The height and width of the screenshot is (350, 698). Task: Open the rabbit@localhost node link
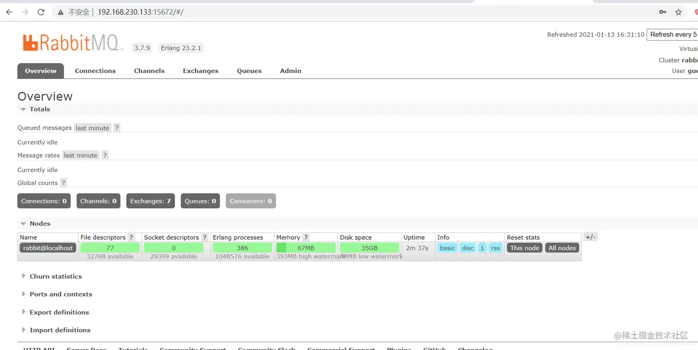(x=48, y=248)
